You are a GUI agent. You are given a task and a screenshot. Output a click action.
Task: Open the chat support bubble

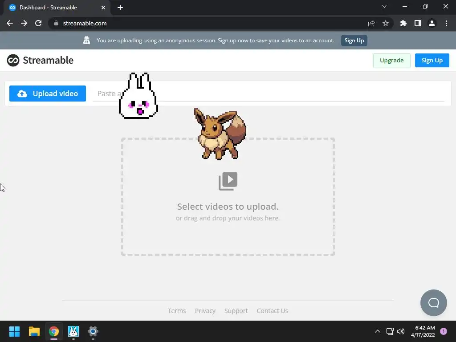[433, 303]
